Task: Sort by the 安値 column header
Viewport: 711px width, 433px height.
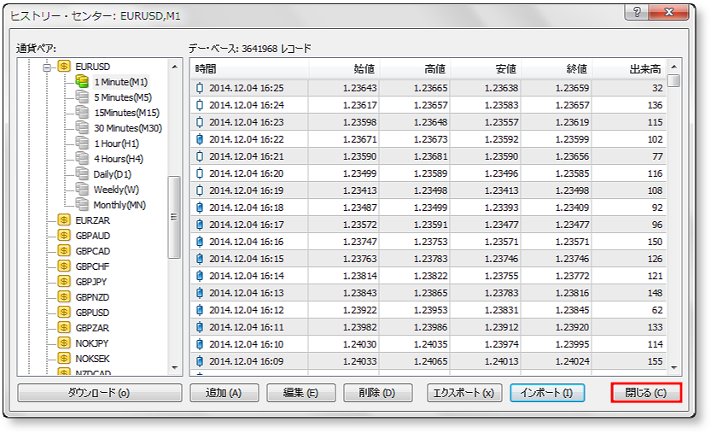Action: (486, 69)
